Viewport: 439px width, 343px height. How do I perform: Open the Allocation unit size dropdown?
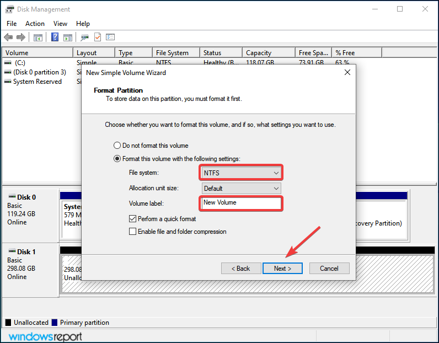click(x=241, y=189)
